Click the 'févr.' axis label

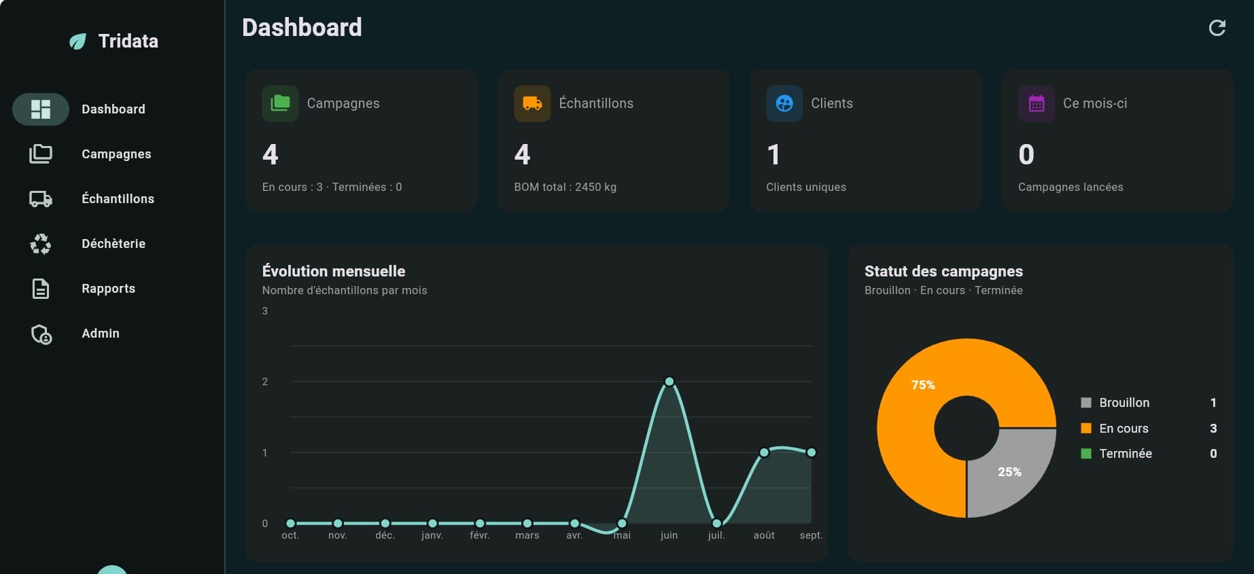[x=480, y=535]
